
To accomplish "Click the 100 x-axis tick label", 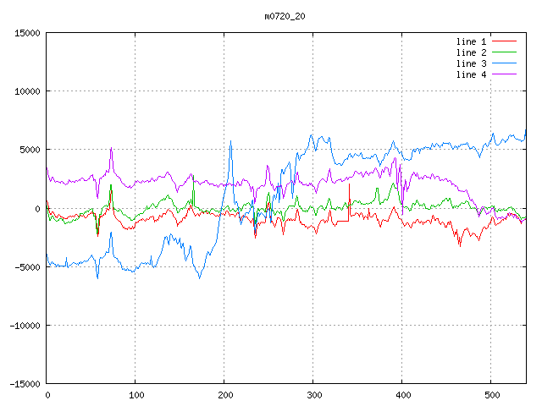I will (135, 394).
